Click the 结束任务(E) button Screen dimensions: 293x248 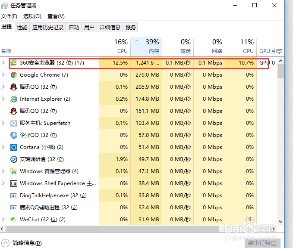(x=262, y=243)
